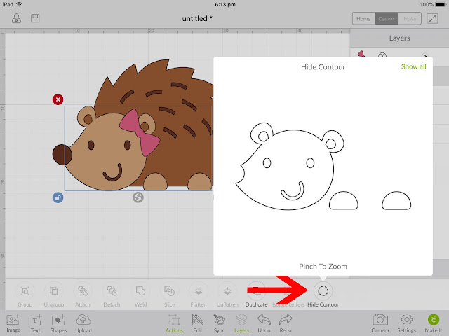Hide the rightmost foot contour
The image size is (449, 336).
pyautogui.click(x=396, y=201)
